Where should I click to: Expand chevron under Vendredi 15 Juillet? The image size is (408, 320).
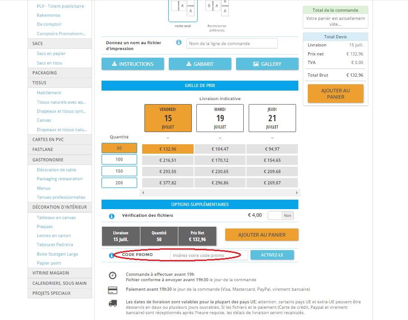point(168,137)
